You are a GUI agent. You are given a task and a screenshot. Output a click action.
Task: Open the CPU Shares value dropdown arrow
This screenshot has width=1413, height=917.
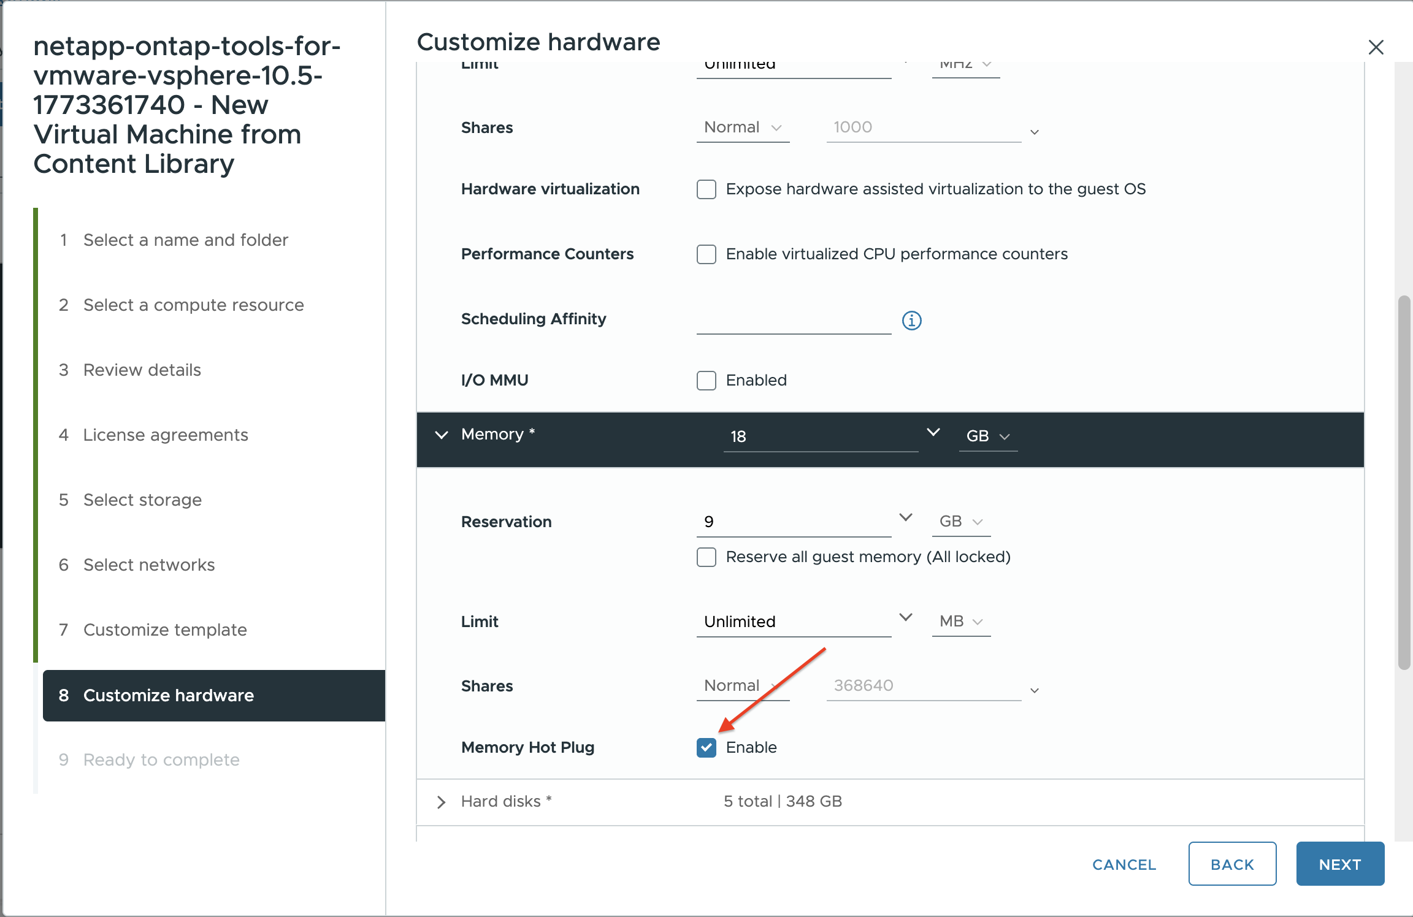[x=1034, y=132]
